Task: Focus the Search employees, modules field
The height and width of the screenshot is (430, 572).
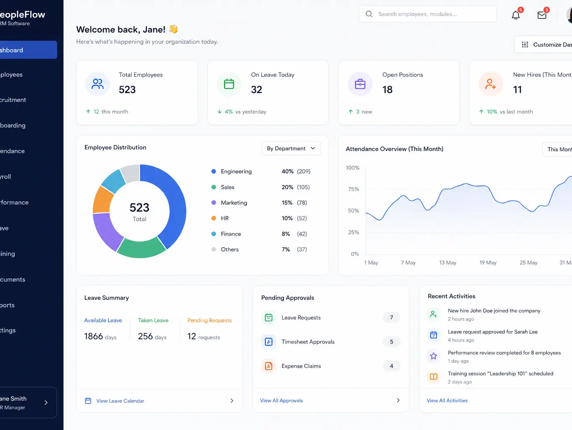Action: (428, 14)
